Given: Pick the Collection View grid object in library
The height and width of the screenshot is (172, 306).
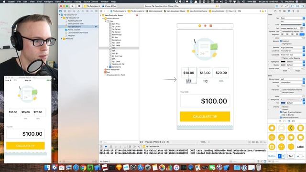Looking at the screenshot, I should click(272, 137).
